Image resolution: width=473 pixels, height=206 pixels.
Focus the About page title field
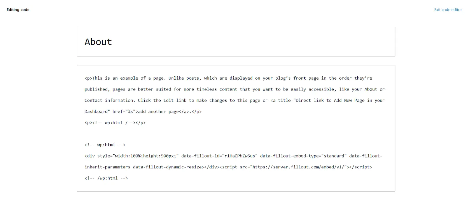(x=236, y=42)
